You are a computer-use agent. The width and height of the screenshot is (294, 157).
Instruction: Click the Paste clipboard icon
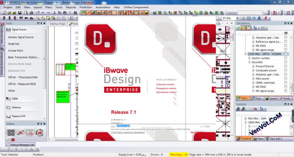[65, 13]
